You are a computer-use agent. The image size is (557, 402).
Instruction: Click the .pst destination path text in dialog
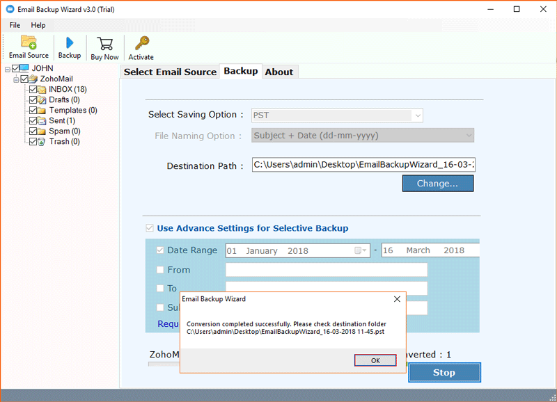pos(285,332)
